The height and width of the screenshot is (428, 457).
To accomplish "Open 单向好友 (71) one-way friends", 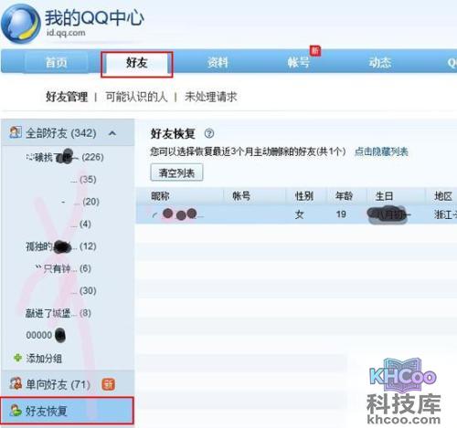I will point(58,384).
